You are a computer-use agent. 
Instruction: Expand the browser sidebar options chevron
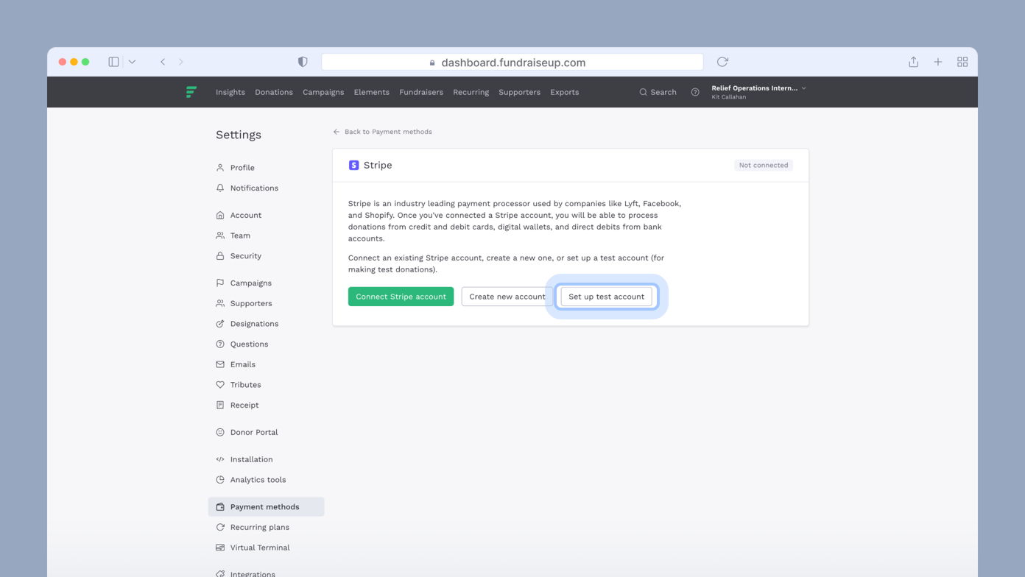point(132,62)
